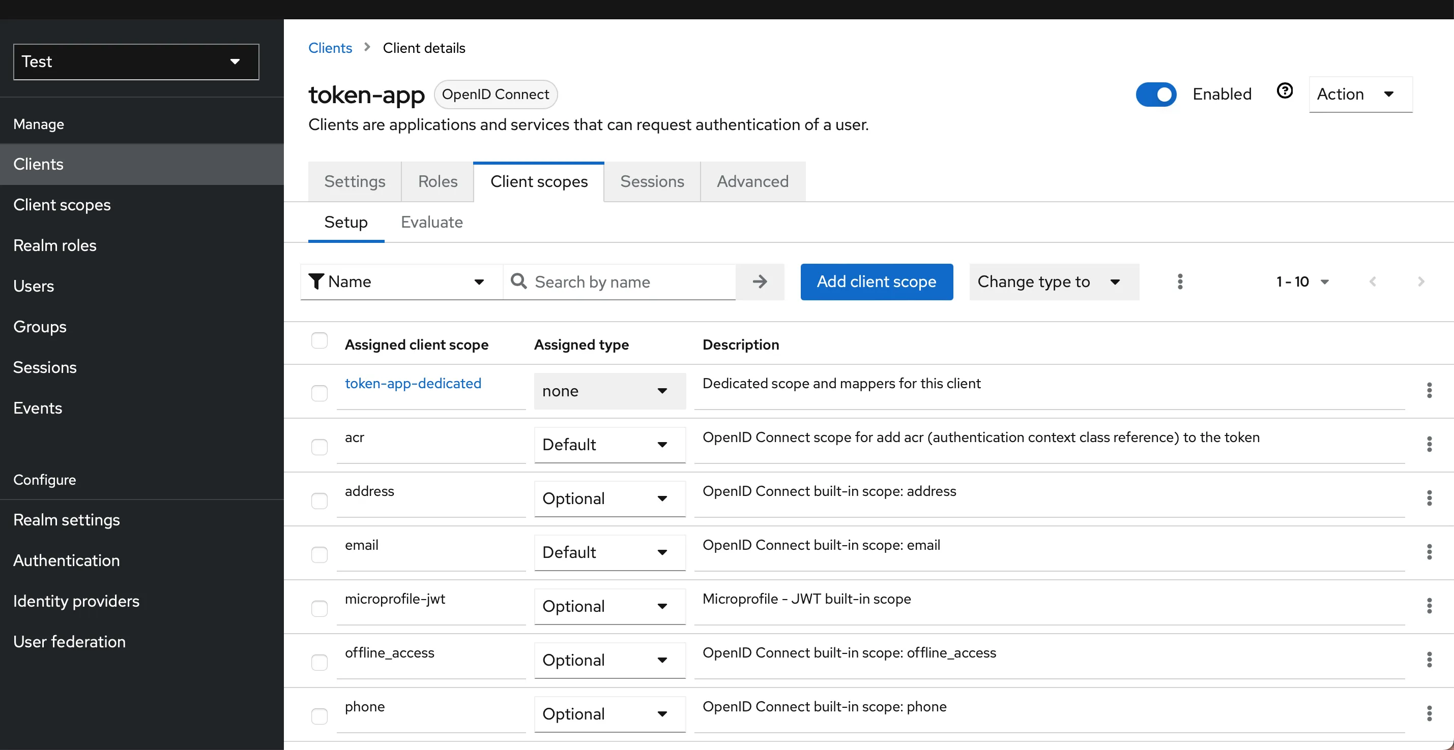Image resolution: width=1454 pixels, height=750 pixels.
Task: Click the help question mark icon
Action: coord(1285,91)
